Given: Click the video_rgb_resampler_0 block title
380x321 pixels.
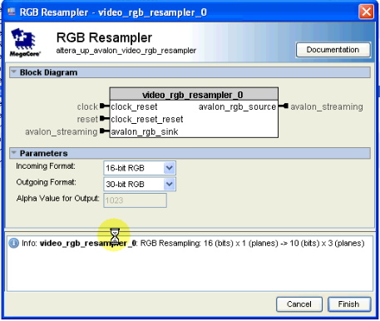Looking at the screenshot, I should [x=193, y=95].
